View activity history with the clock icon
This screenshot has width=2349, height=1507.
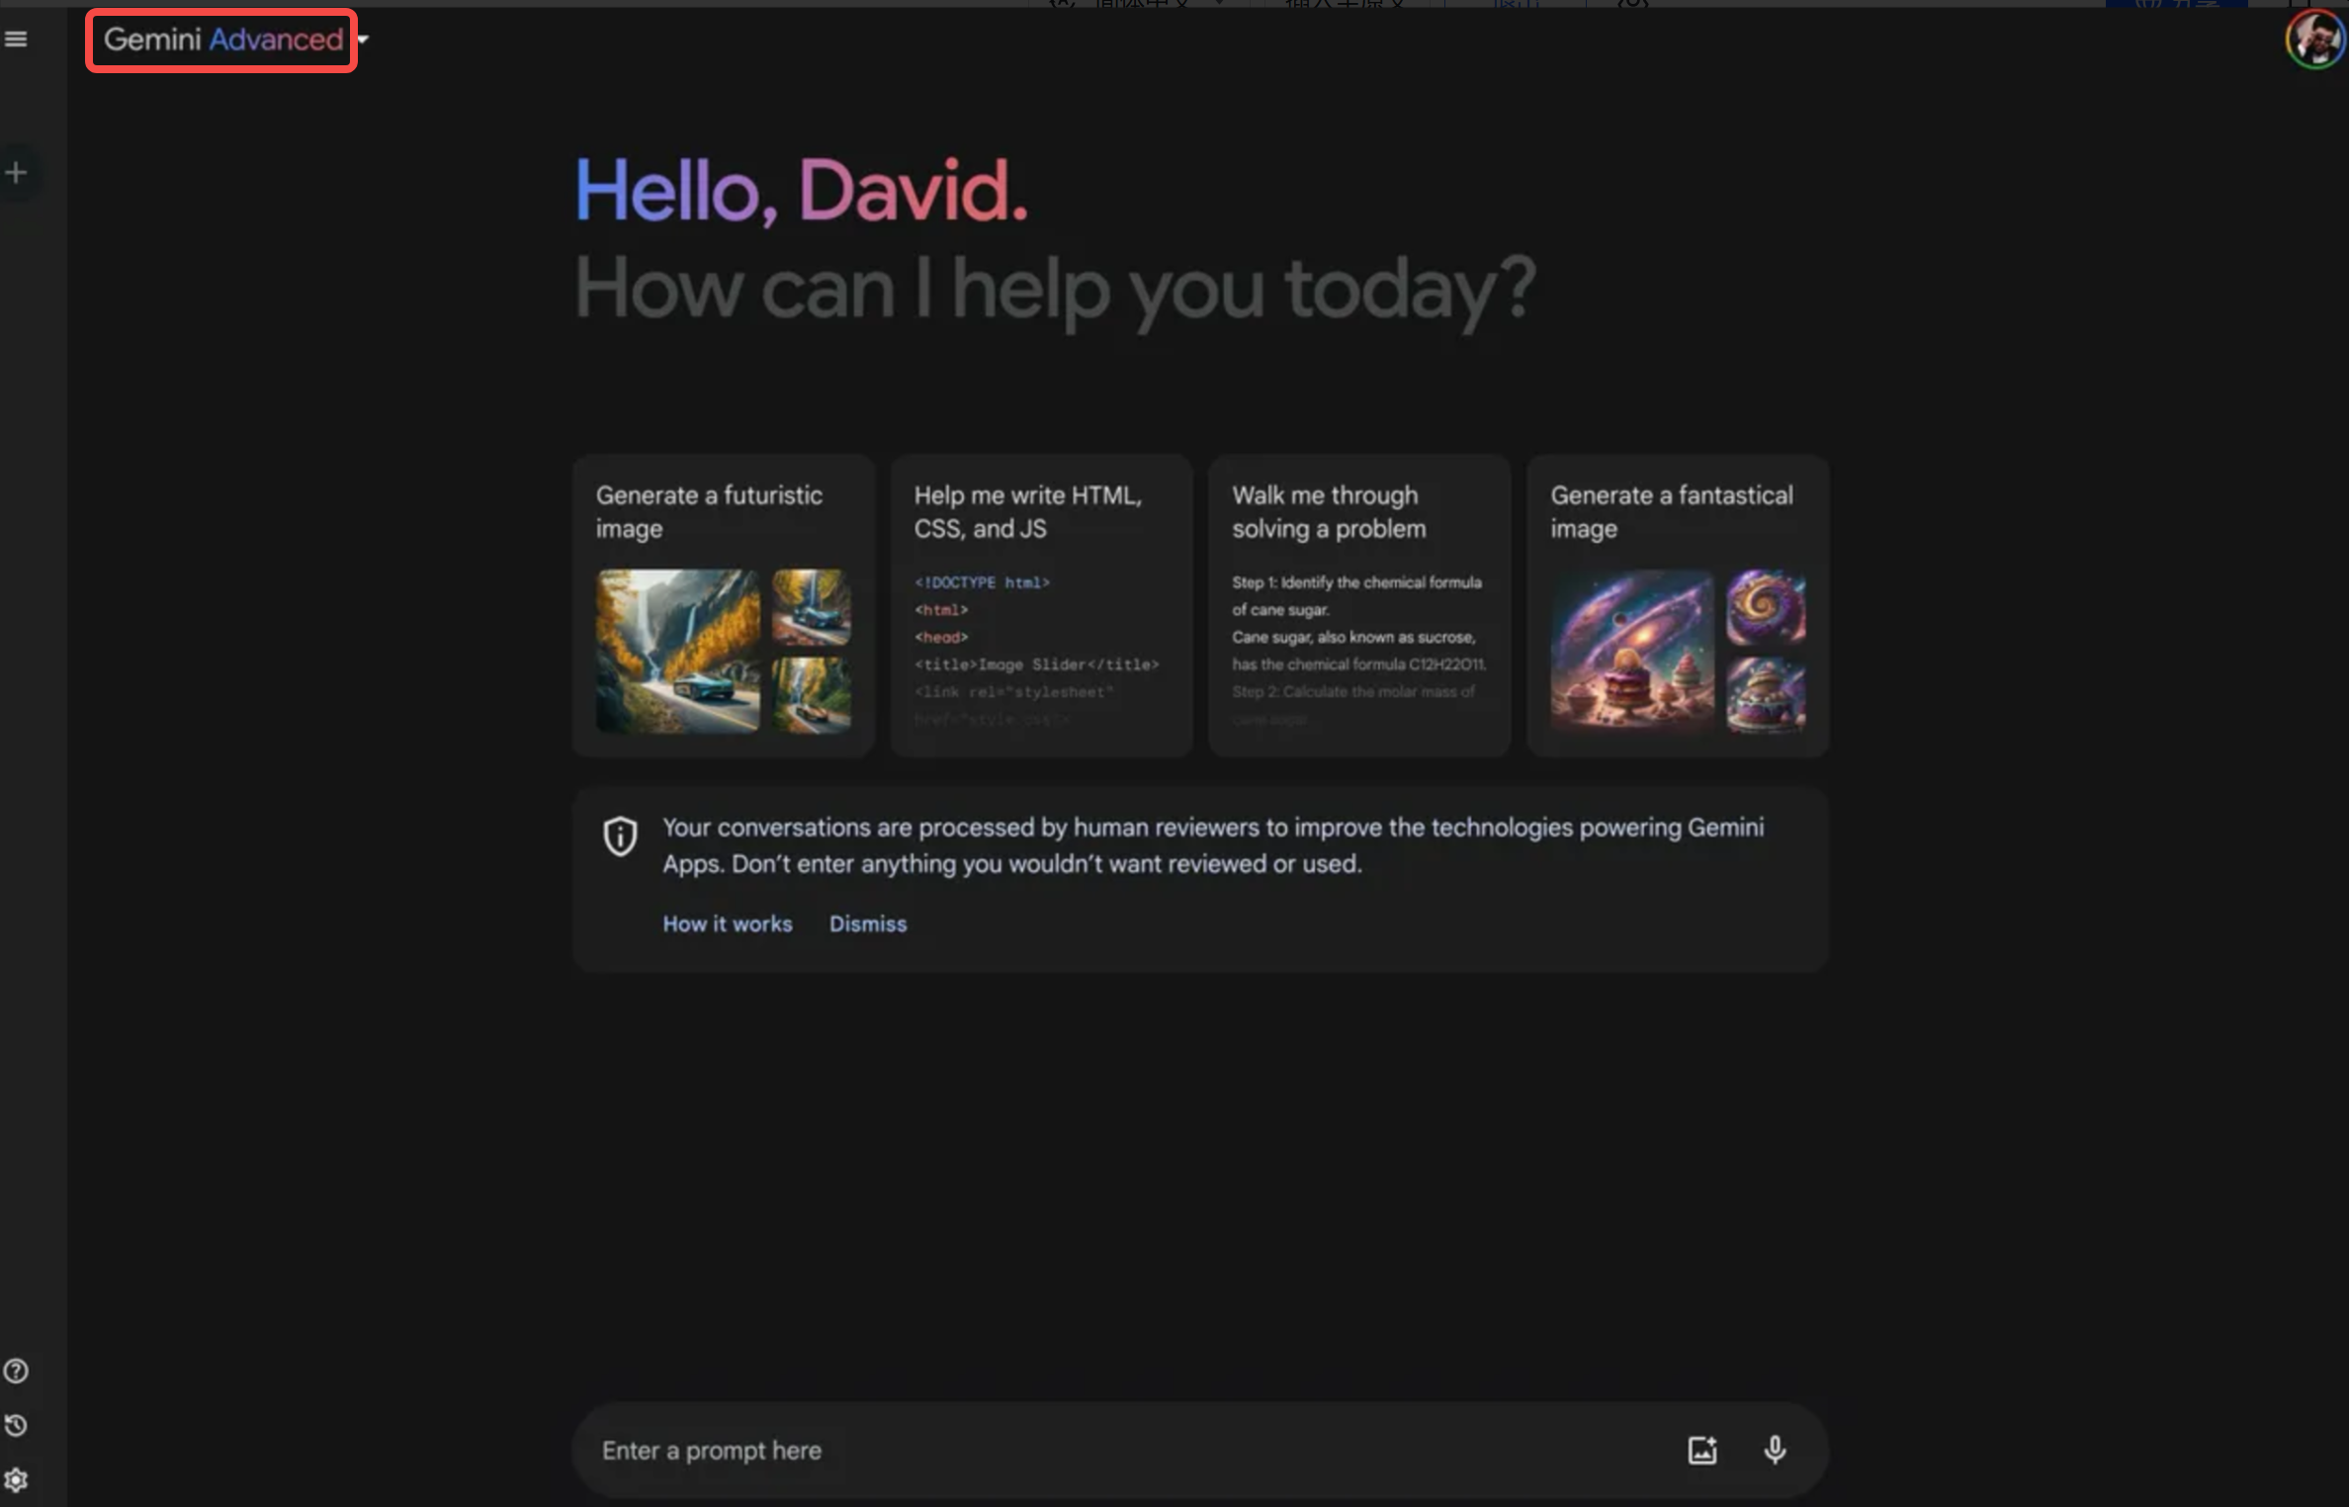tap(16, 1425)
